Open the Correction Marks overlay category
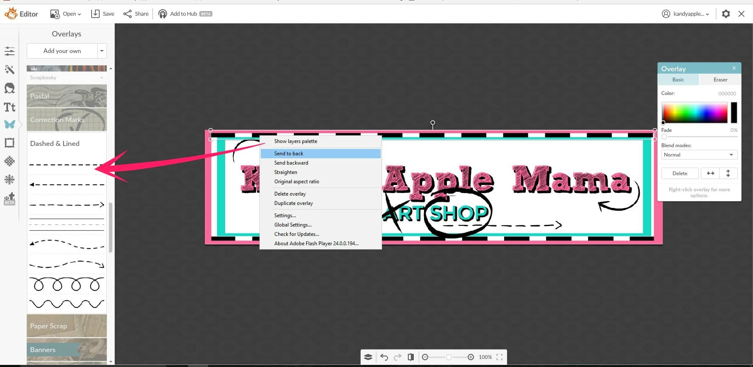Image resolution: width=753 pixels, height=367 pixels. 67,120
